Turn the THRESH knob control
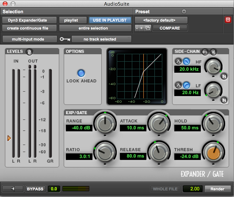The width and height of the screenshot is (234, 197). (x=213, y=152)
